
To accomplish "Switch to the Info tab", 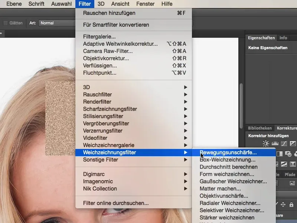I will click(x=283, y=38).
